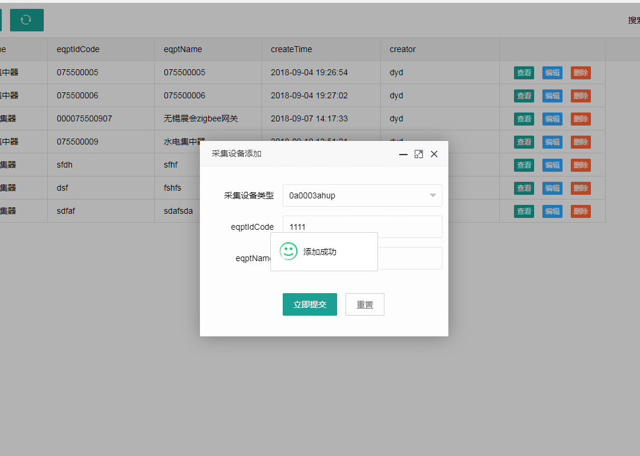Delete row 075500005 with 删除
The image size is (640, 456).
coord(580,73)
